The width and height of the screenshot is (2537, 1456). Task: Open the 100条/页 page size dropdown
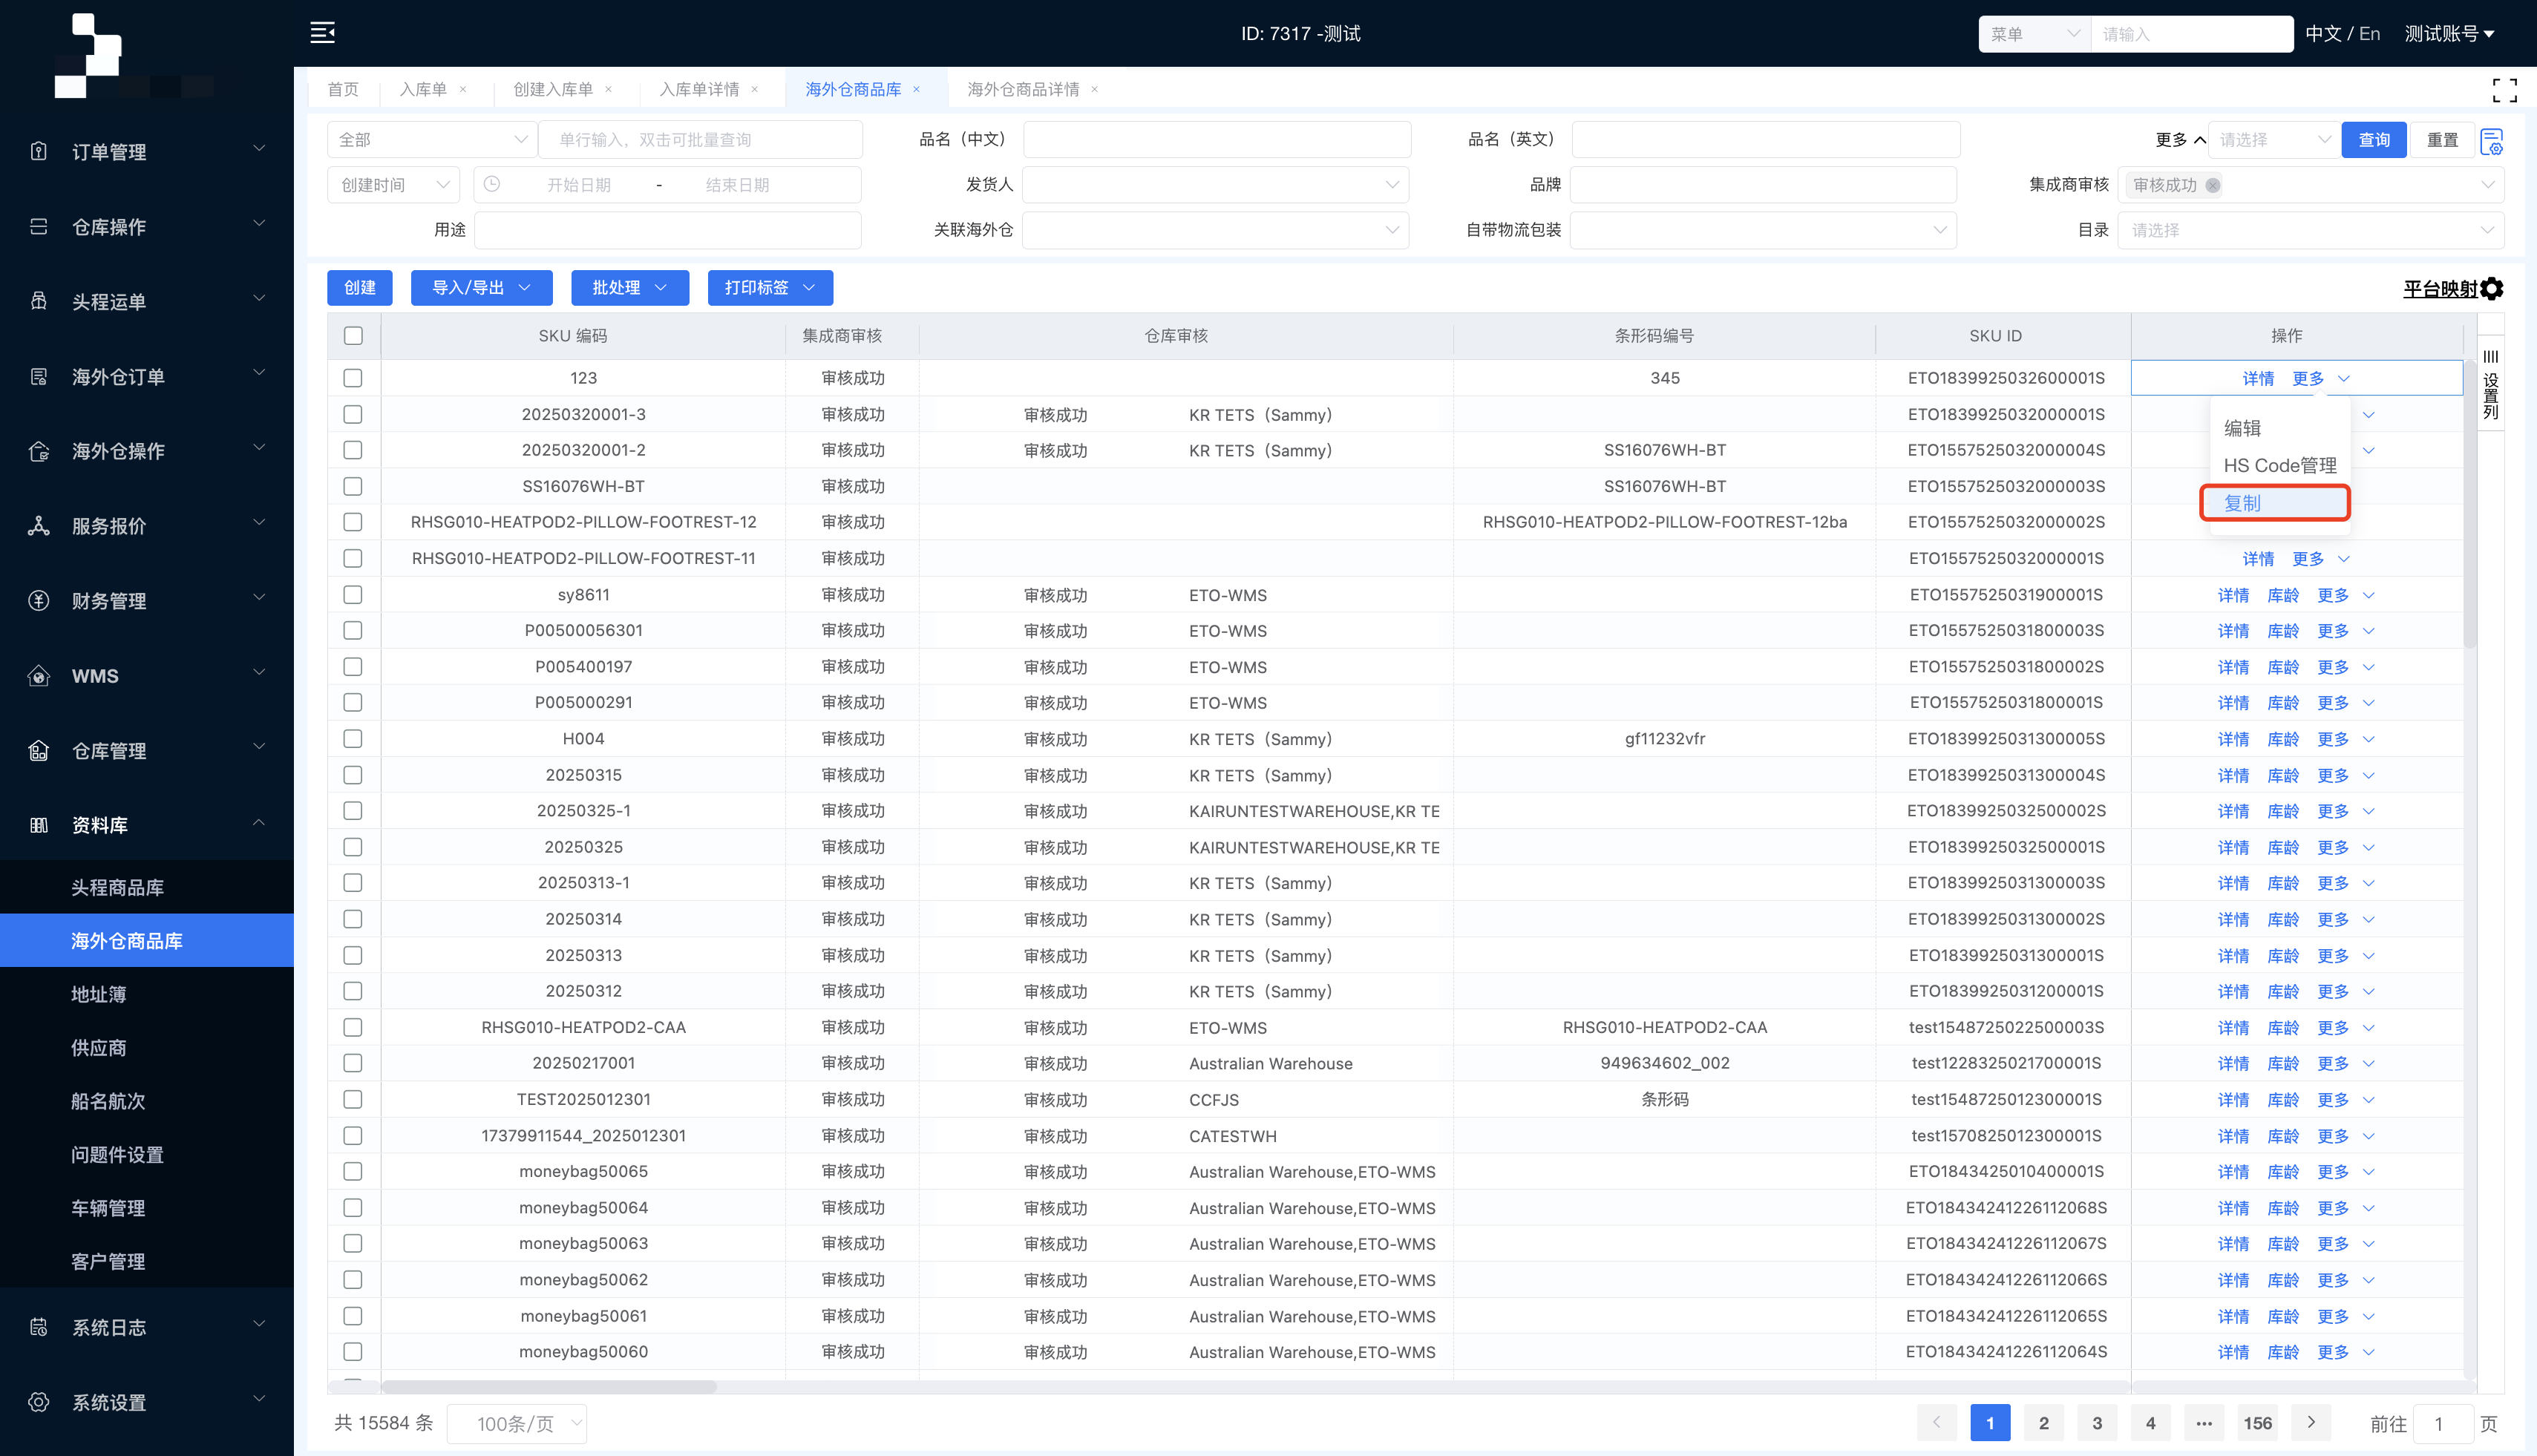[516, 1423]
